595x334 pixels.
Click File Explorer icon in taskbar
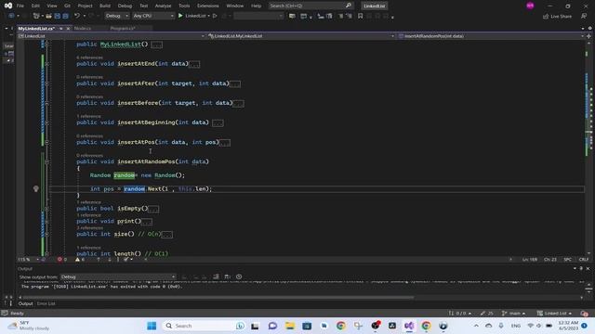click(x=290, y=326)
